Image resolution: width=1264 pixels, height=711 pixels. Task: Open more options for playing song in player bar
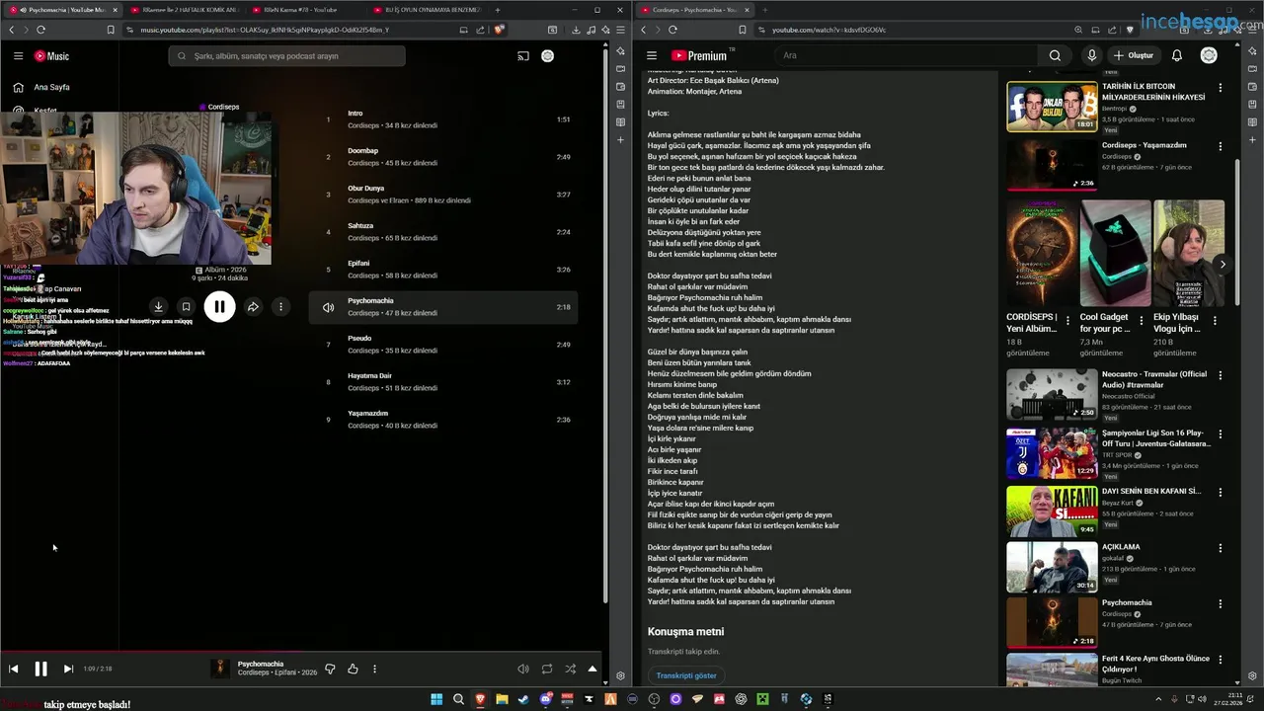point(374,669)
